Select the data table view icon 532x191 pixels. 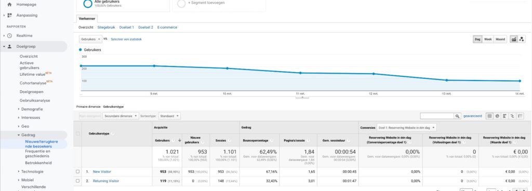[489, 116]
